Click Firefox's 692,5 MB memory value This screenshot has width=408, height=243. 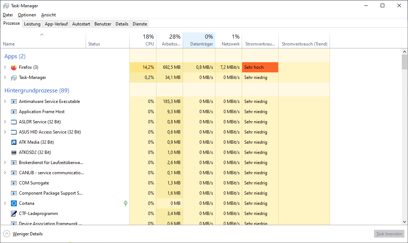[x=172, y=67]
